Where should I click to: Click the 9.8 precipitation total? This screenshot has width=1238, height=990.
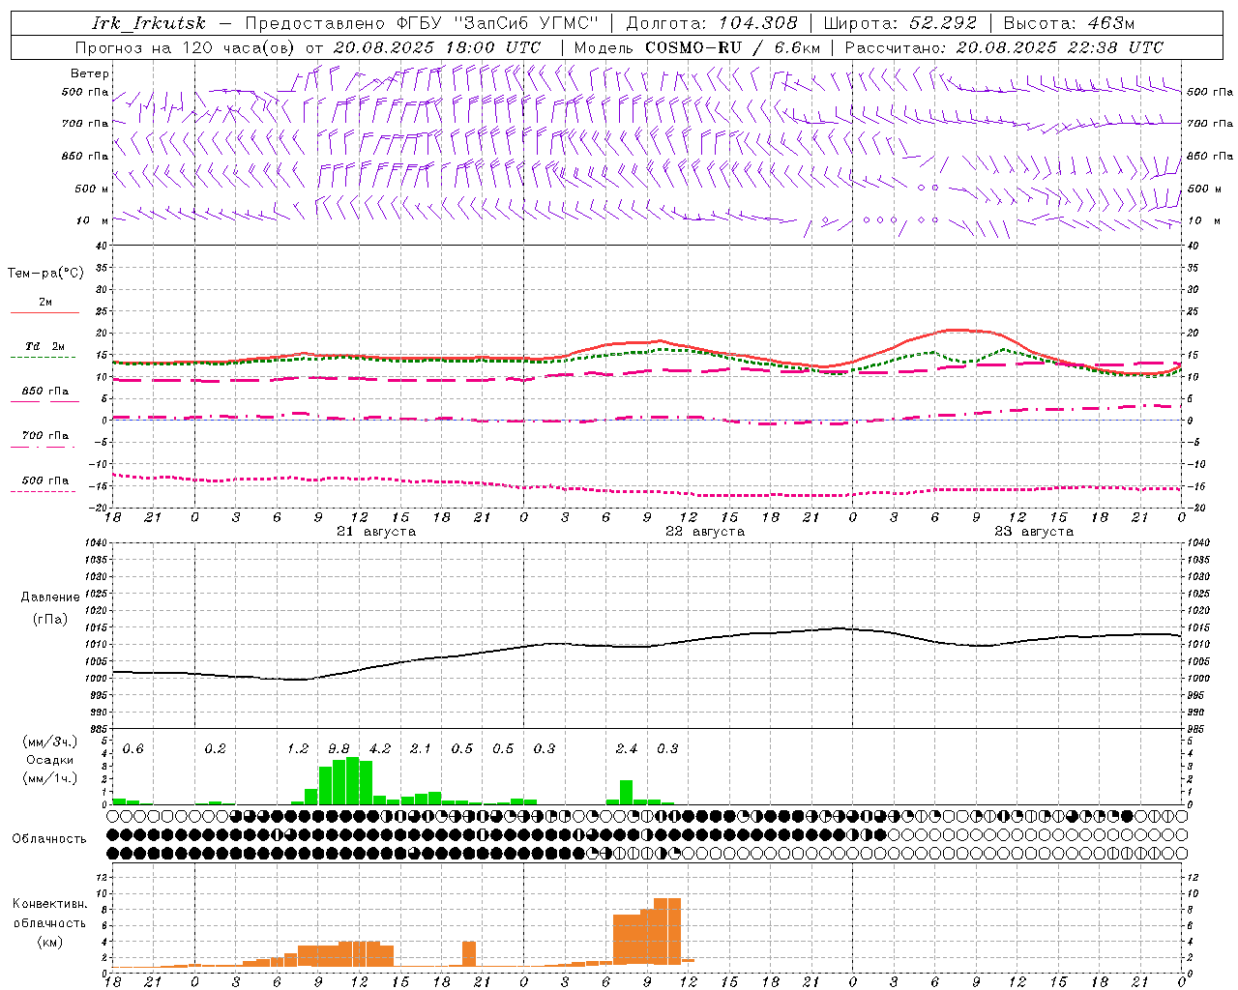pos(339,749)
